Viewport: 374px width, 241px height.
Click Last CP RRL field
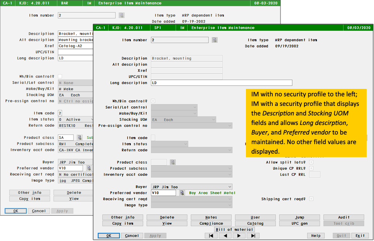pos(315,174)
